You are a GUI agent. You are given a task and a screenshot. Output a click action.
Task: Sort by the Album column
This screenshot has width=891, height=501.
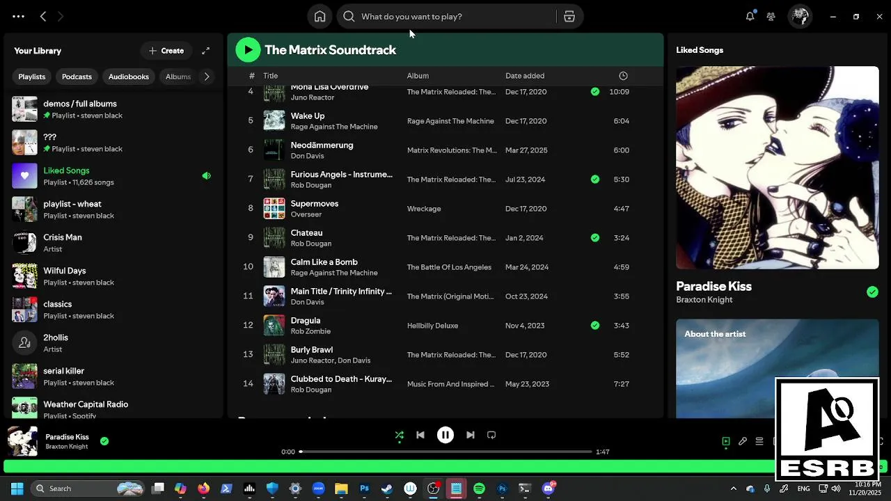[418, 76]
